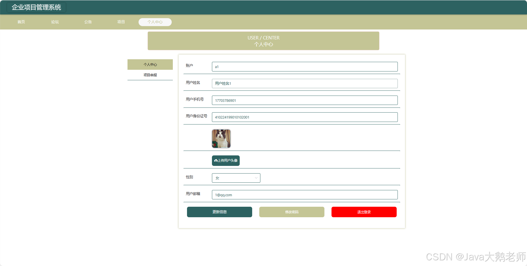Click the 用户手机号 field with 17703786901
The image size is (527, 266).
click(x=305, y=100)
